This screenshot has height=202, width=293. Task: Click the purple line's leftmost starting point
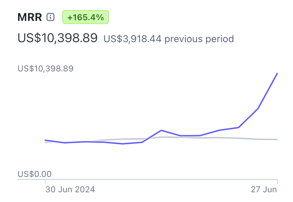click(45, 140)
